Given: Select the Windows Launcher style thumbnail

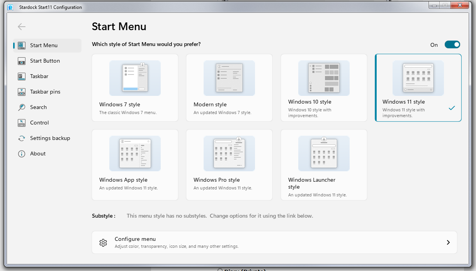Looking at the screenshot, I should click(x=324, y=153).
